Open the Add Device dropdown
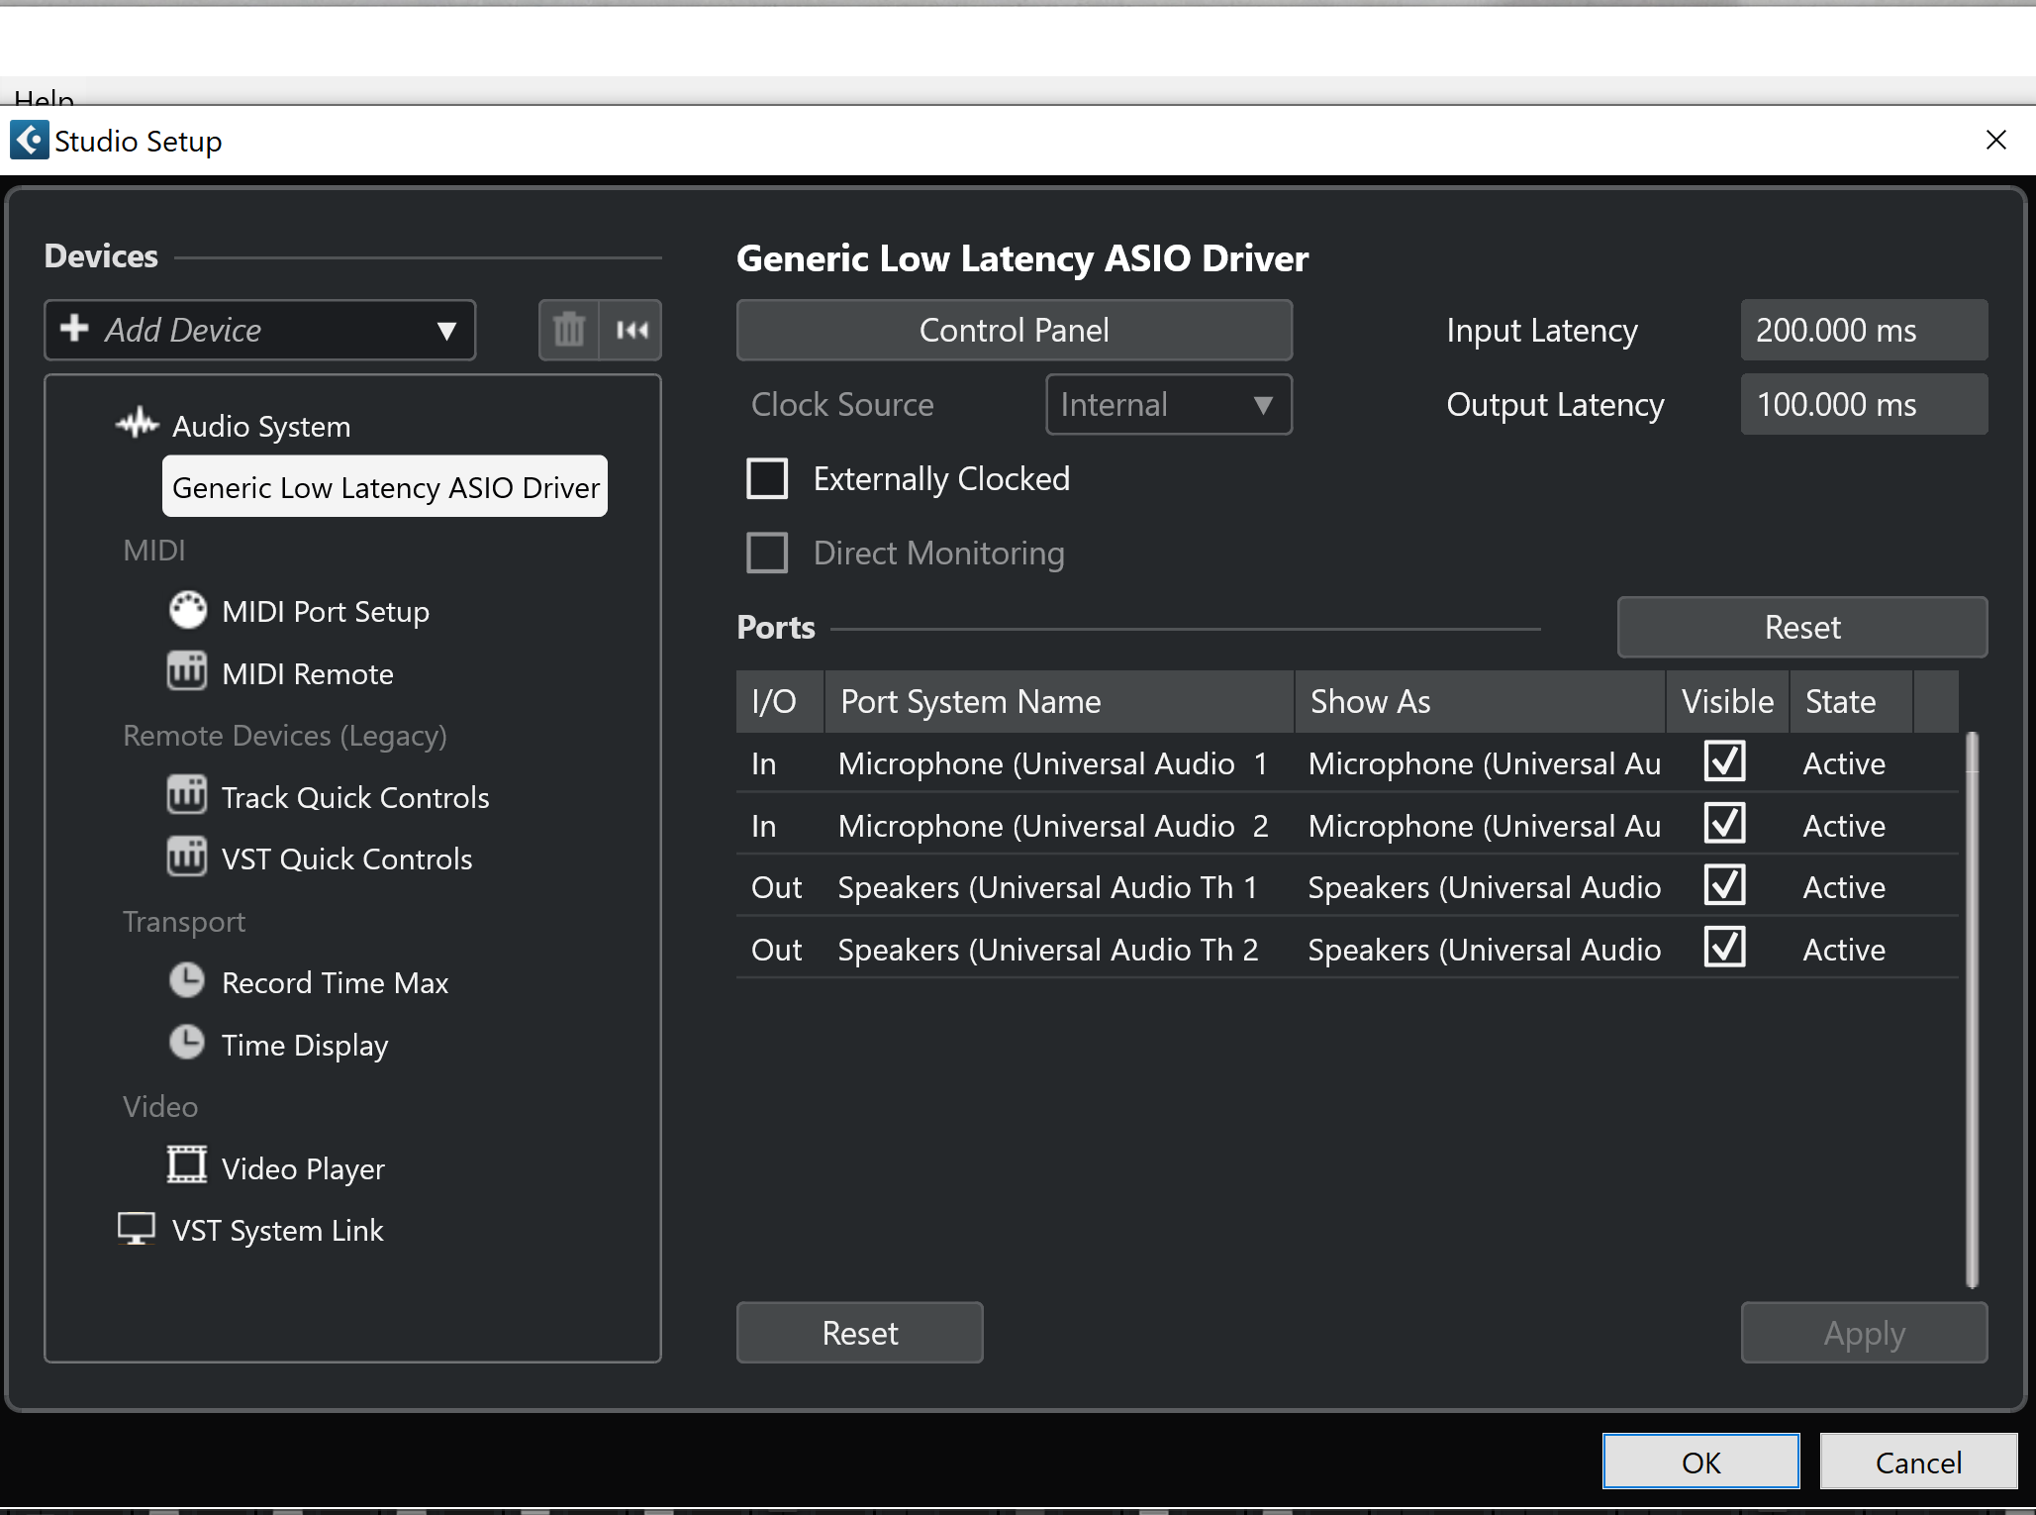This screenshot has height=1515, width=2036. coord(259,330)
